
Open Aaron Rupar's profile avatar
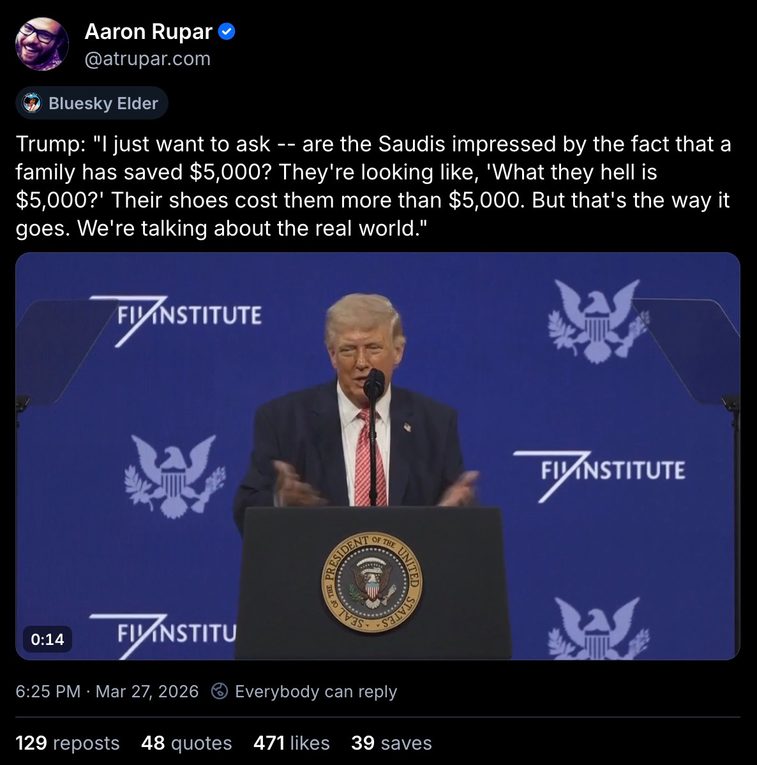42,44
